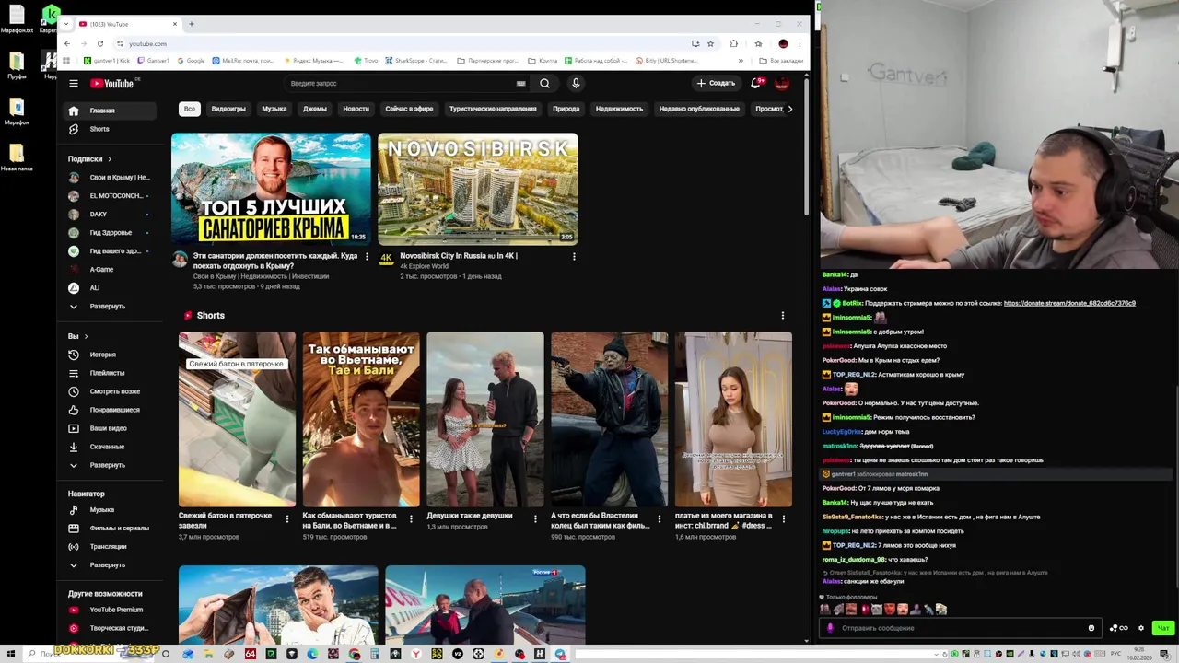Open the Топ 5 санаториев Крыма video thumbnail

[271, 189]
